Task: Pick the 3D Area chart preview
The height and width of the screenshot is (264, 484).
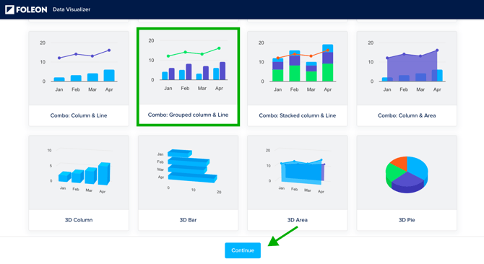Action: tap(297, 172)
